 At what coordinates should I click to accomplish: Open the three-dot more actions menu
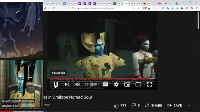point(190,106)
